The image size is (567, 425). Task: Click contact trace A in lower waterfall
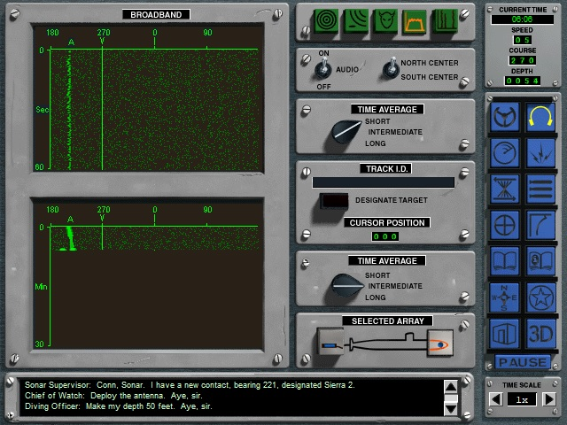[71, 238]
